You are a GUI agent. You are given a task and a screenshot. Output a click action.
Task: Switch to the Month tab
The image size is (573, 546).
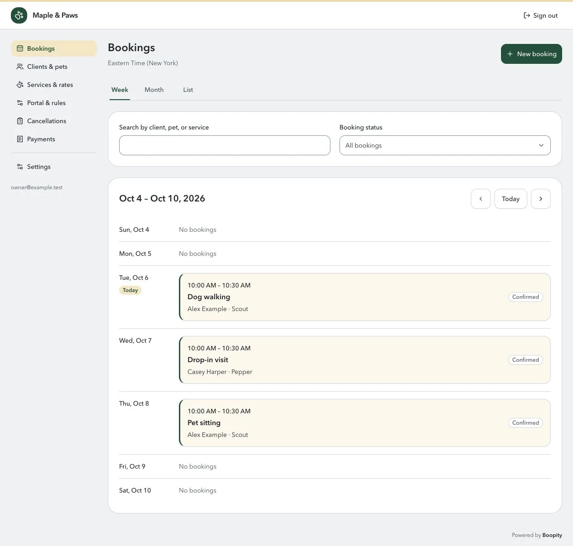tap(154, 90)
